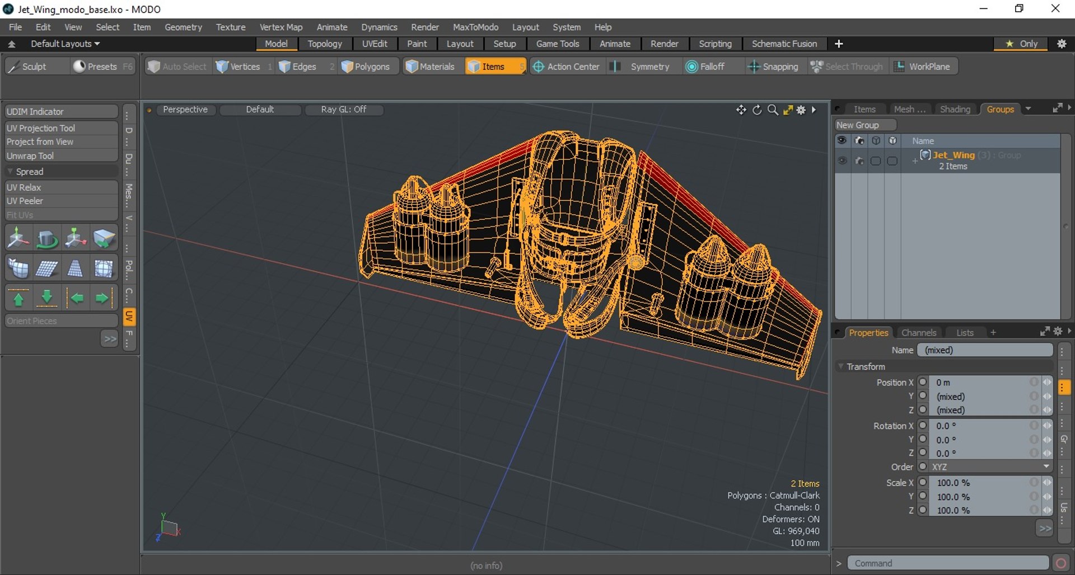Switch to the Shading tab
The image size is (1075, 575).
tap(955, 109)
